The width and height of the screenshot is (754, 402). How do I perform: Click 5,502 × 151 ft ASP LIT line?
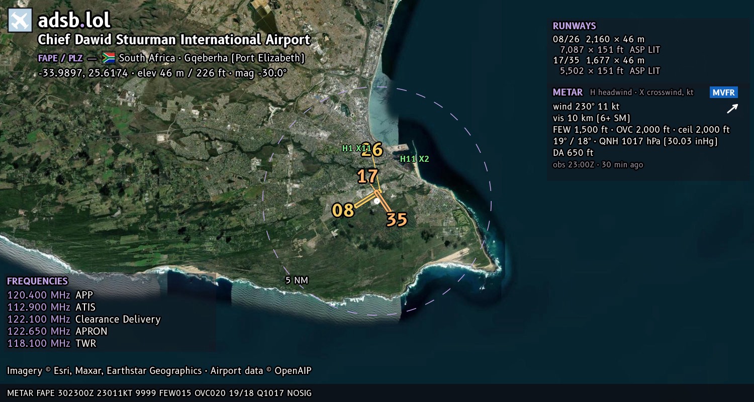(x=610, y=71)
